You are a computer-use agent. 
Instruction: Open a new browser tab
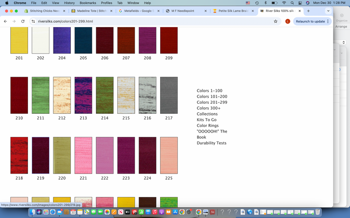[x=308, y=11]
